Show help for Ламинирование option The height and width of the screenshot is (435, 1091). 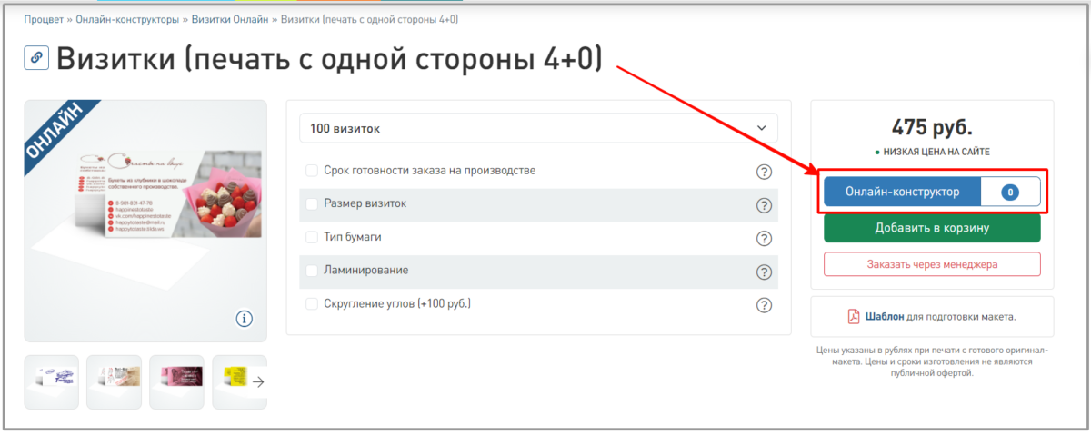pyautogui.click(x=764, y=272)
